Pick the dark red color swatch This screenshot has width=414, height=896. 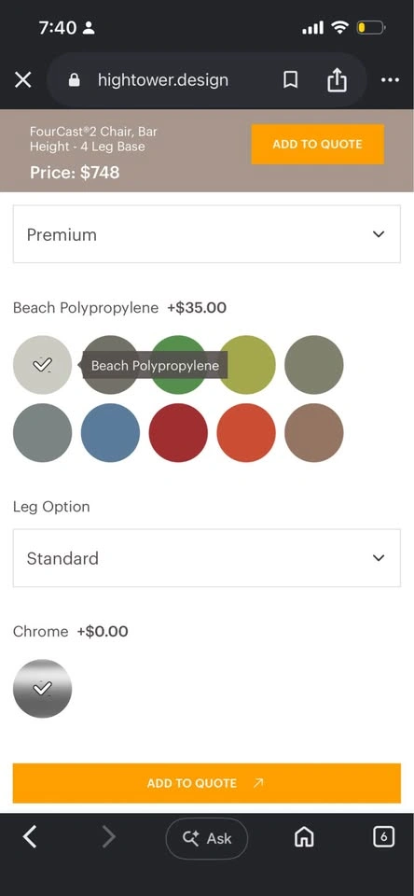click(x=178, y=432)
